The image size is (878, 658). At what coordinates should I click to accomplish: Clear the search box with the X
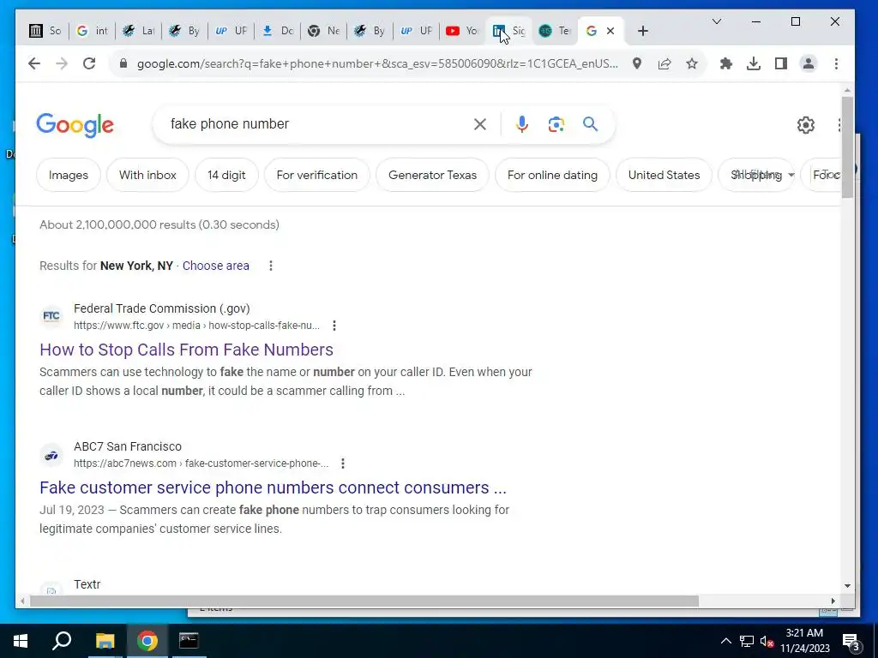[x=480, y=124]
